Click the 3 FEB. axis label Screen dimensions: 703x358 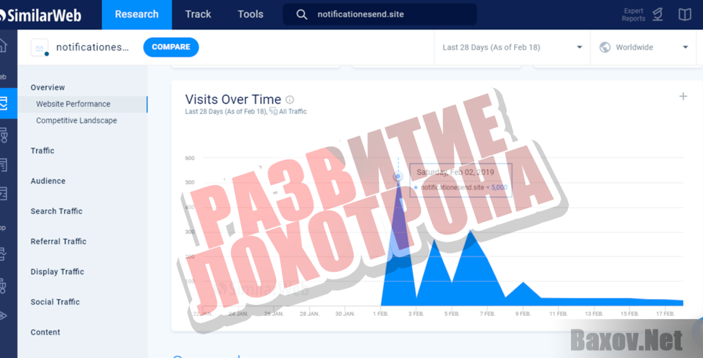tap(416, 314)
